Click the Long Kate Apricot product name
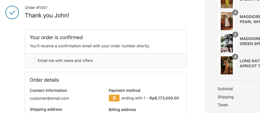 point(250,63)
